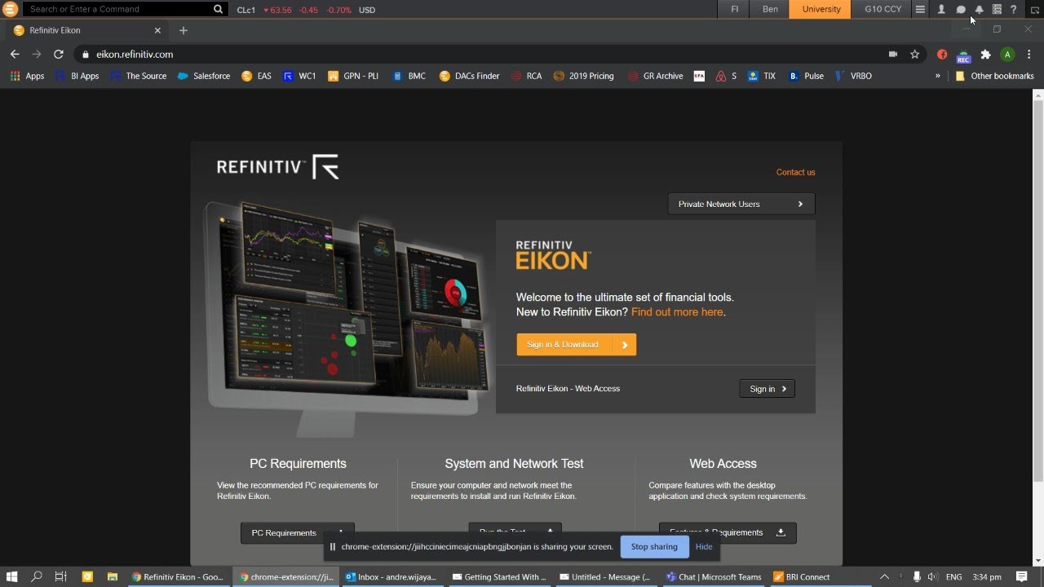Expand the hidden bookmarks chevron

click(938, 76)
